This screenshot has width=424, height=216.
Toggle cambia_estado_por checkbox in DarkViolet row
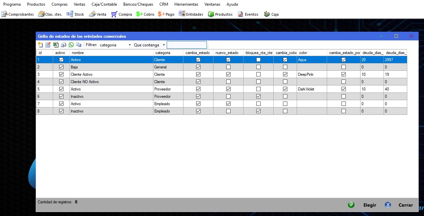pos(343,89)
